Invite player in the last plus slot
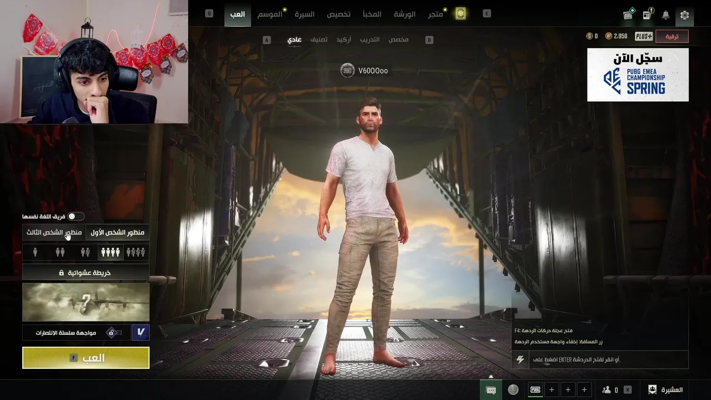This screenshot has width=711, height=400. pyautogui.click(x=584, y=390)
